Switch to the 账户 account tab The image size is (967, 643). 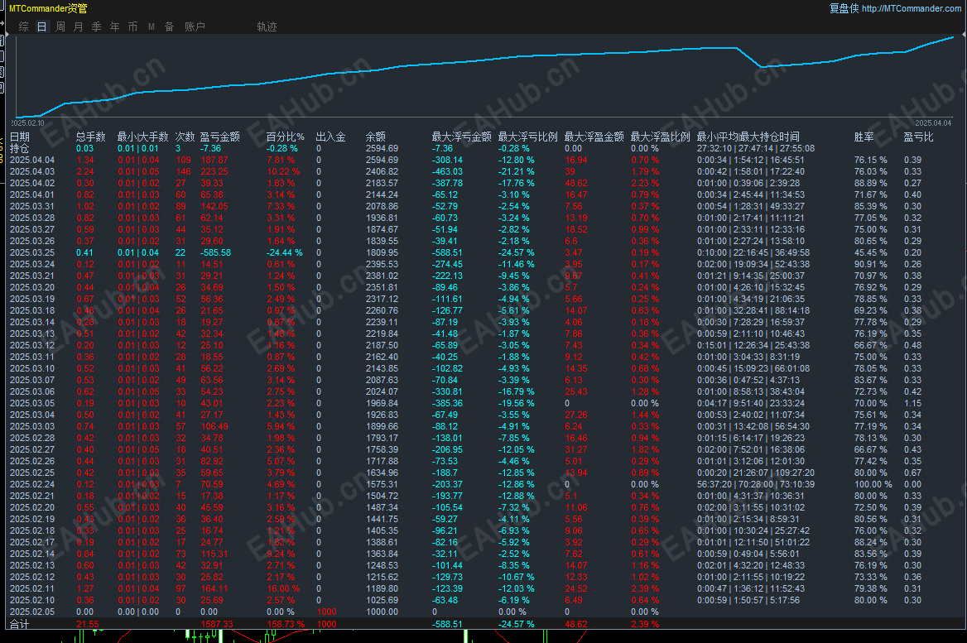[195, 26]
